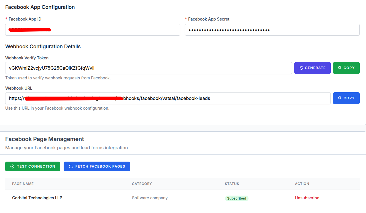Click the CATEGORY column header
366x213 pixels.
coord(142,184)
